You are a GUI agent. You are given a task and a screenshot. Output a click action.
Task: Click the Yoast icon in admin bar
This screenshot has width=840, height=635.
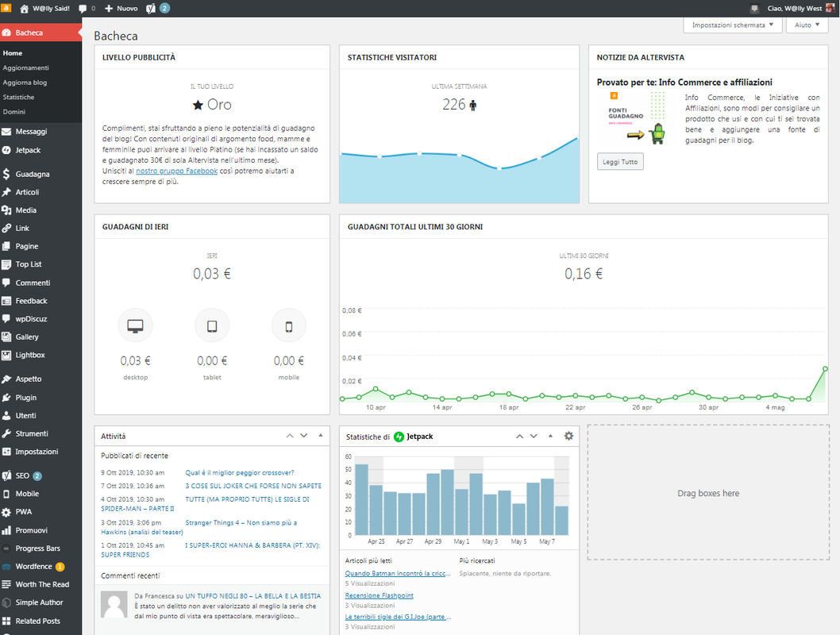pos(151,8)
